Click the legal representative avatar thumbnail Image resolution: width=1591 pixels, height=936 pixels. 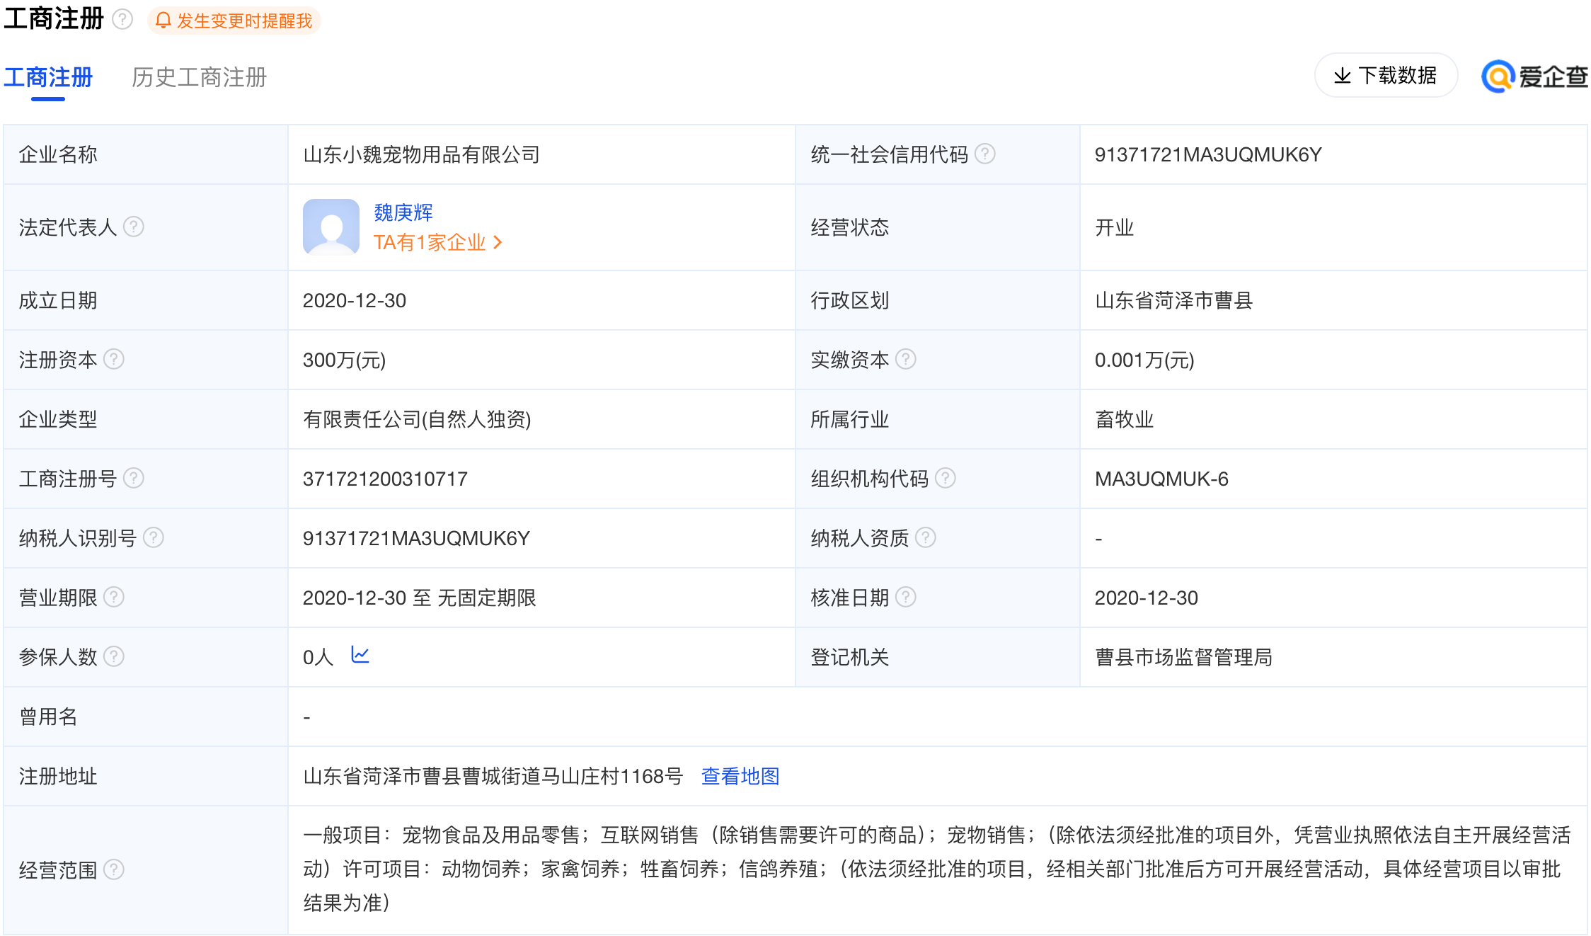331,227
